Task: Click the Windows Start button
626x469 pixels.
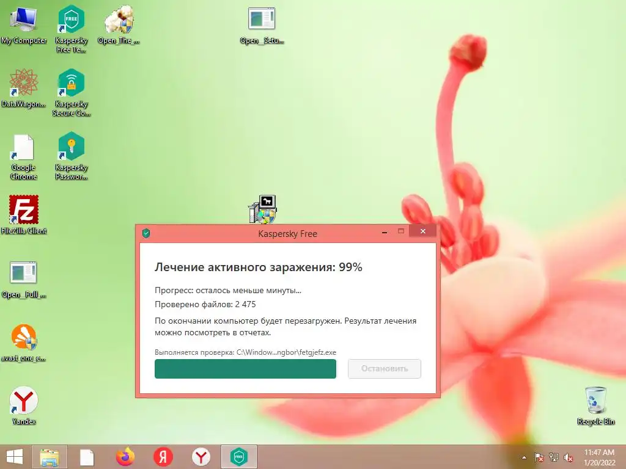Action: 15,457
